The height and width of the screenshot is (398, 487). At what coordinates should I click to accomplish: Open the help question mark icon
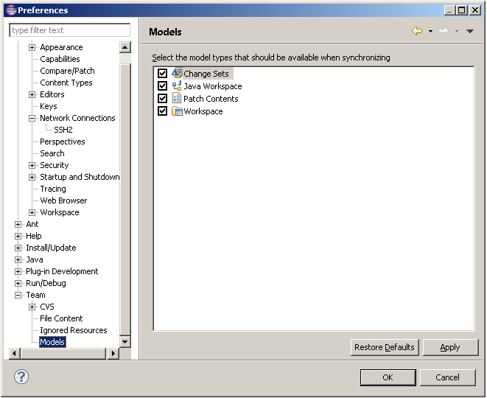click(x=21, y=377)
